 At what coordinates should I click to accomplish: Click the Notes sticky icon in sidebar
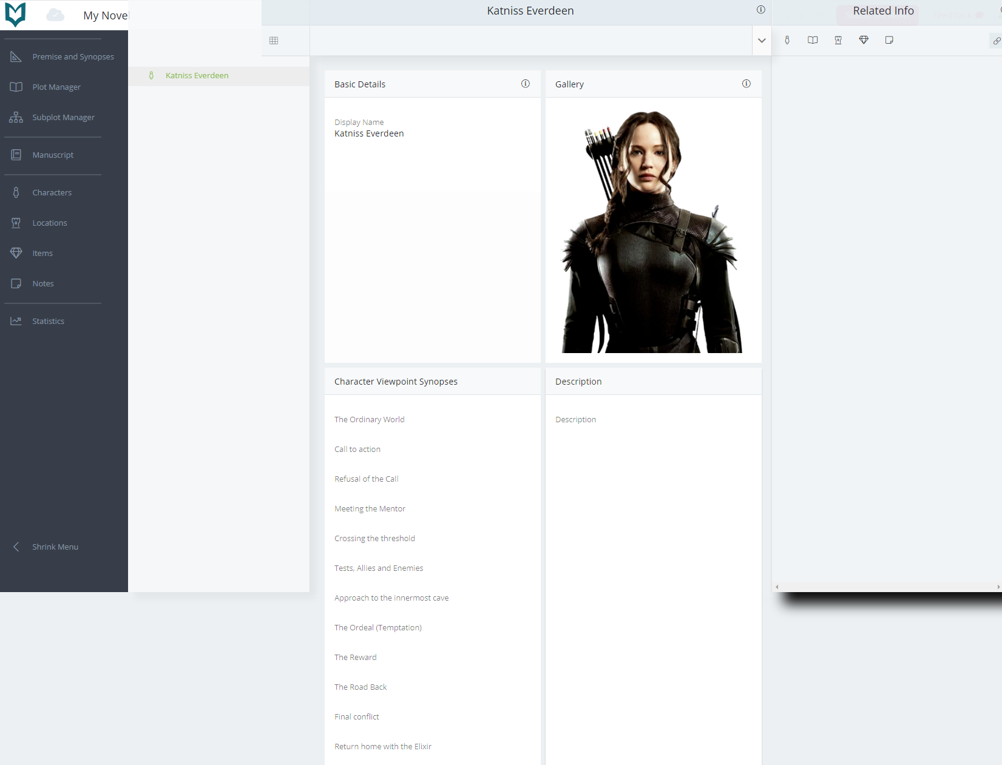click(x=16, y=283)
